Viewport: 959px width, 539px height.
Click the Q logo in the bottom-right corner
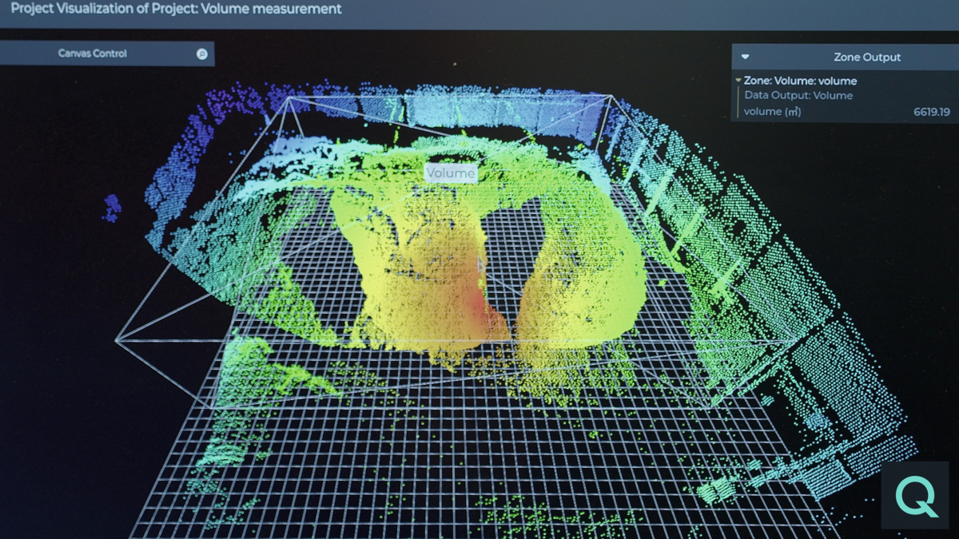[x=913, y=495]
